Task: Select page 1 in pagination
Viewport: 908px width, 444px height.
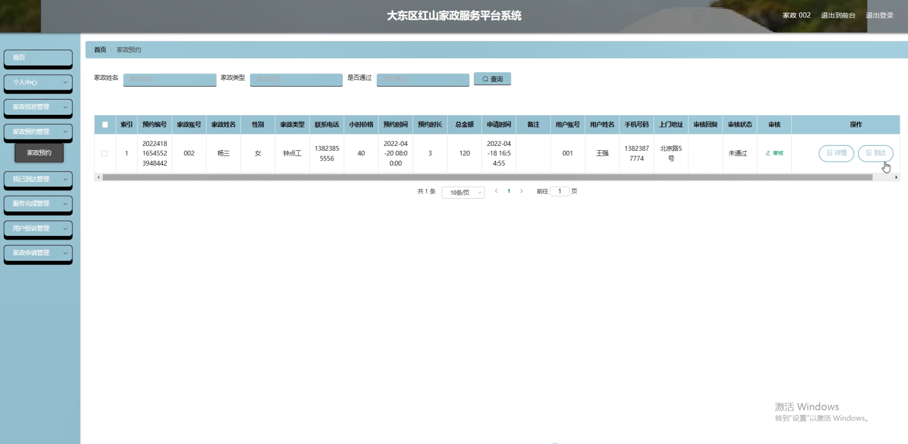Action: click(x=509, y=191)
